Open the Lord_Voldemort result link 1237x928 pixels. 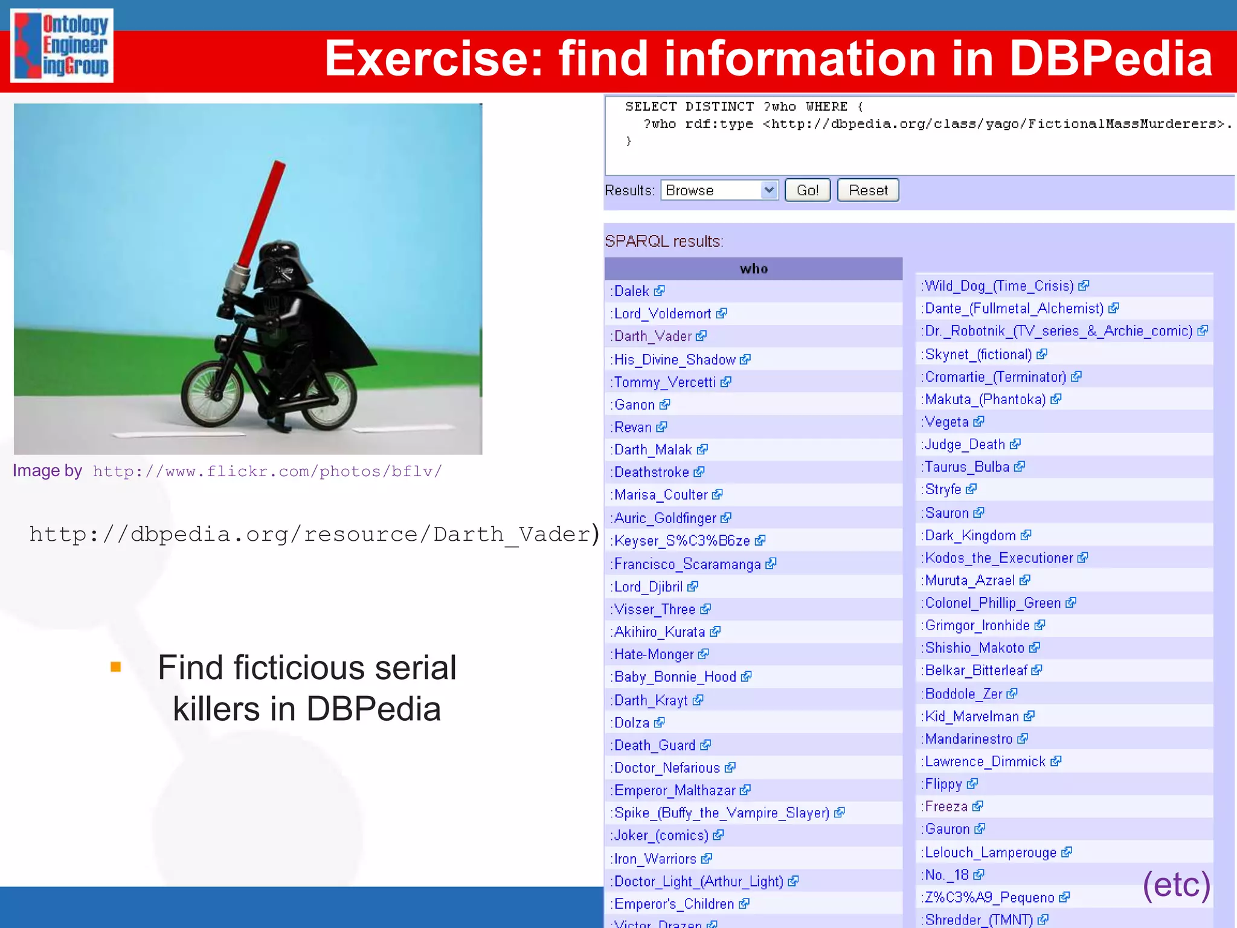[663, 314]
